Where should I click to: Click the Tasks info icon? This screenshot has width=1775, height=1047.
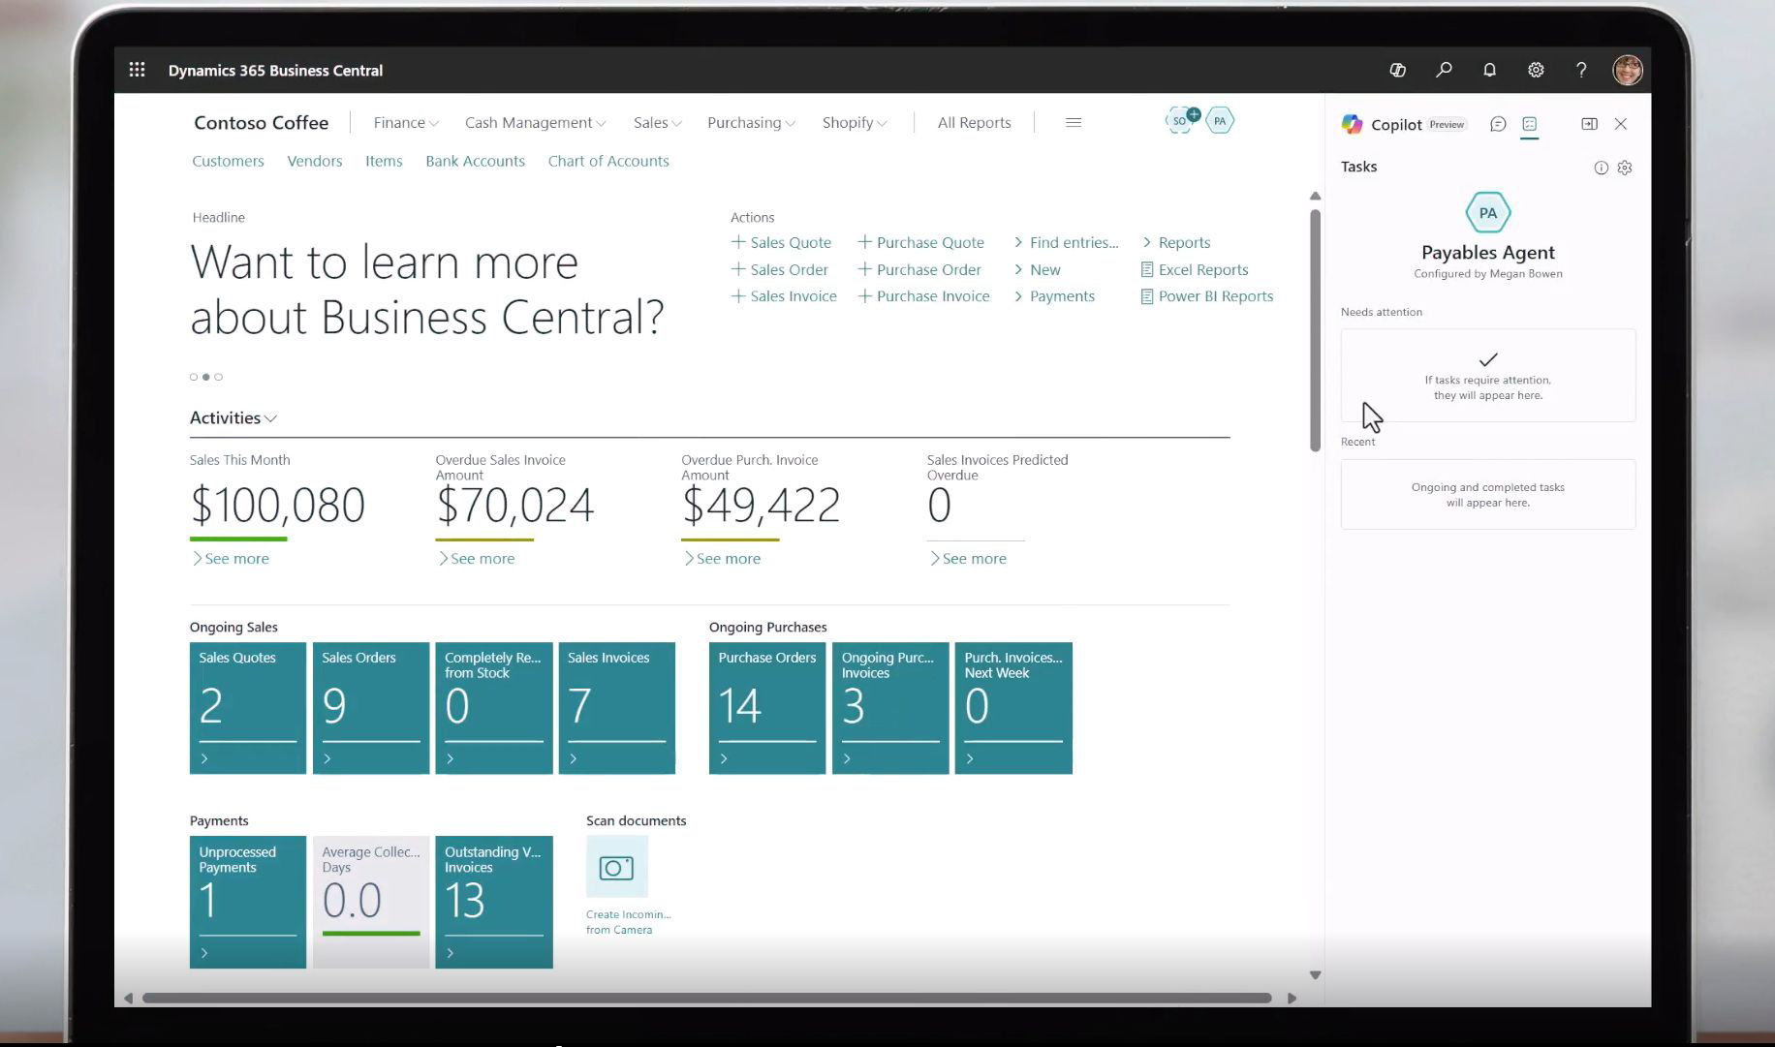click(1601, 168)
